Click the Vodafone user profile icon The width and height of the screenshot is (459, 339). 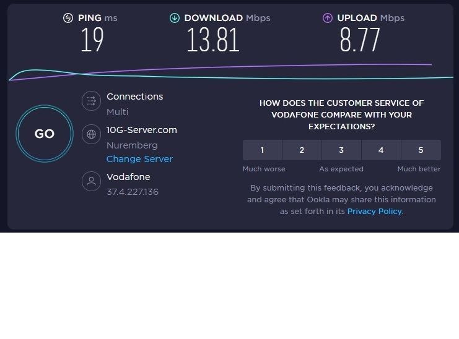(92, 181)
